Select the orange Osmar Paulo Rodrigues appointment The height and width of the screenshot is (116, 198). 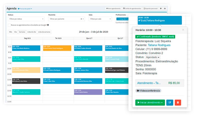[57, 48]
